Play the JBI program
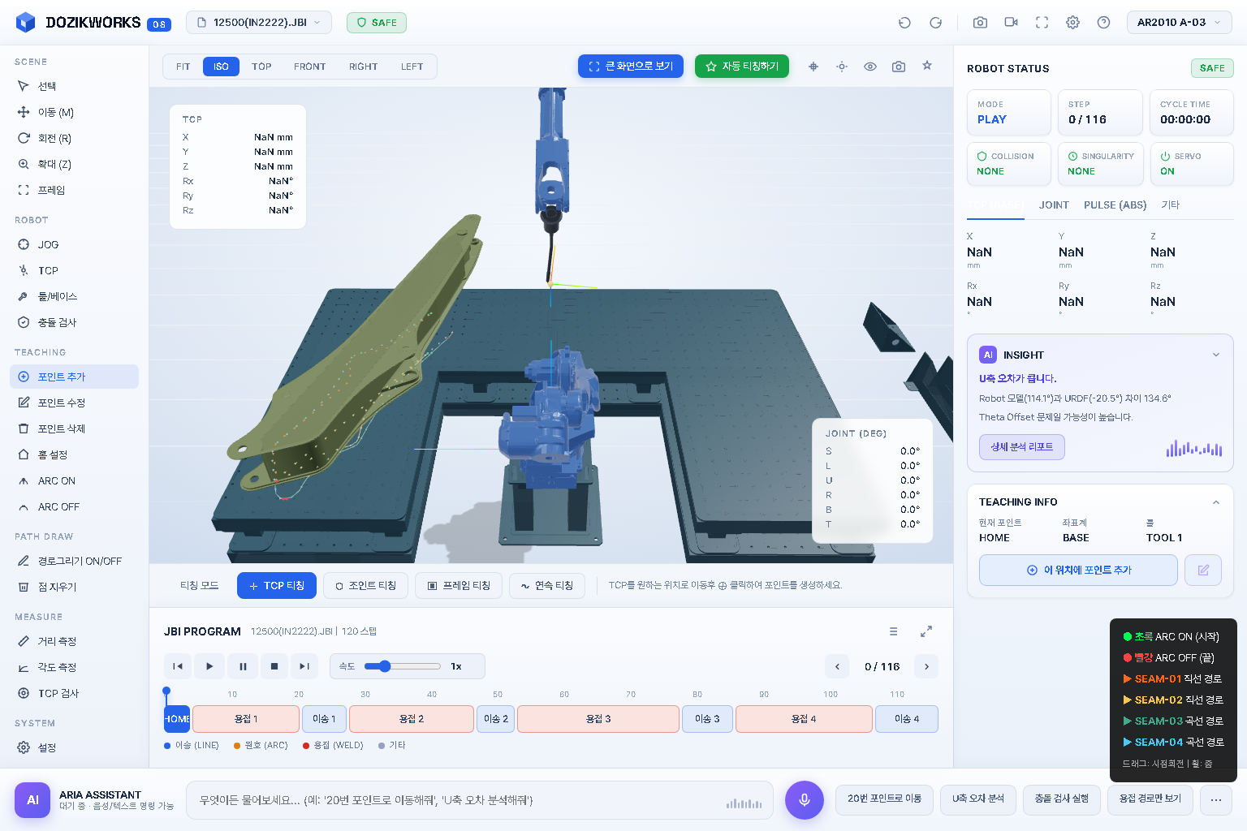 click(x=209, y=666)
